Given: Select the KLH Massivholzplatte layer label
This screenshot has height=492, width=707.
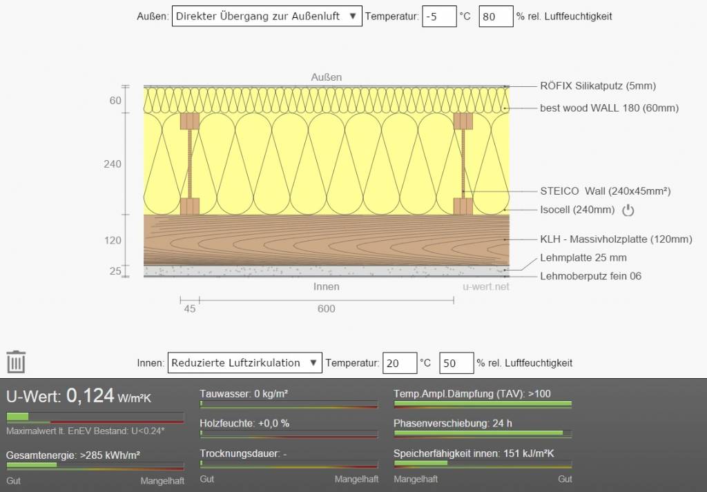Looking at the screenshot, I should pos(615,239).
